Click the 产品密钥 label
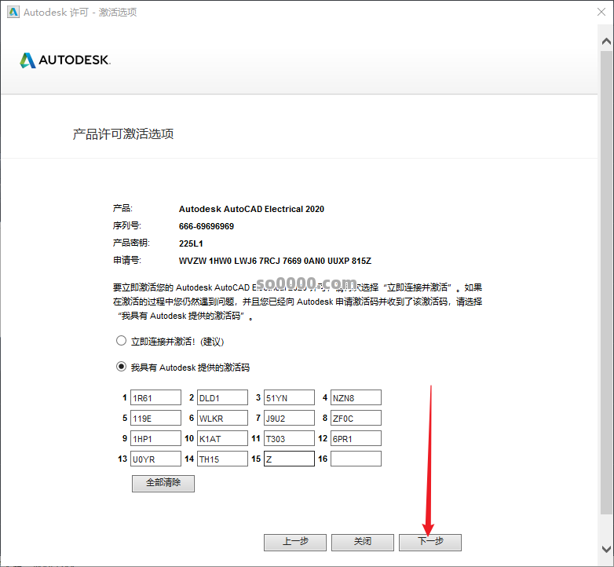 [x=131, y=243]
